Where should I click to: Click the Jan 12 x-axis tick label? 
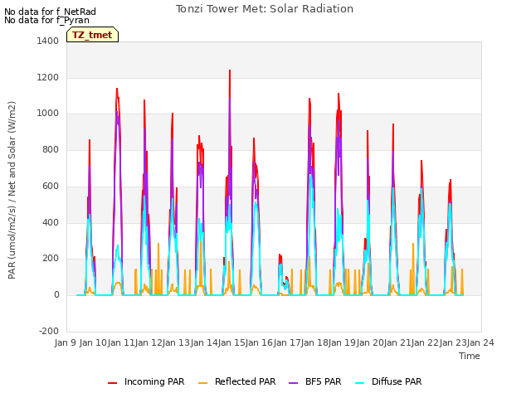pyautogui.click(x=149, y=342)
